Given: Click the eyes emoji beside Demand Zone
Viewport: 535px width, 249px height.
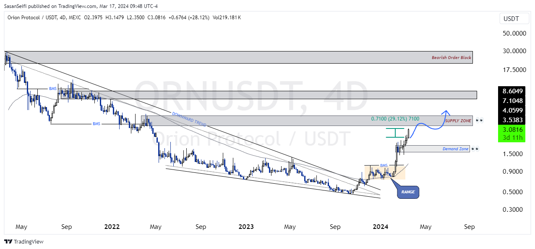Looking at the screenshot, I should click(476, 149).
